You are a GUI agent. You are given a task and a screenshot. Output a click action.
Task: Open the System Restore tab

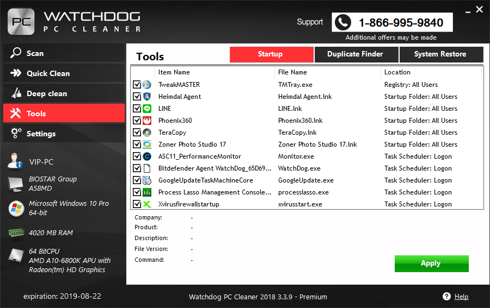441,54
